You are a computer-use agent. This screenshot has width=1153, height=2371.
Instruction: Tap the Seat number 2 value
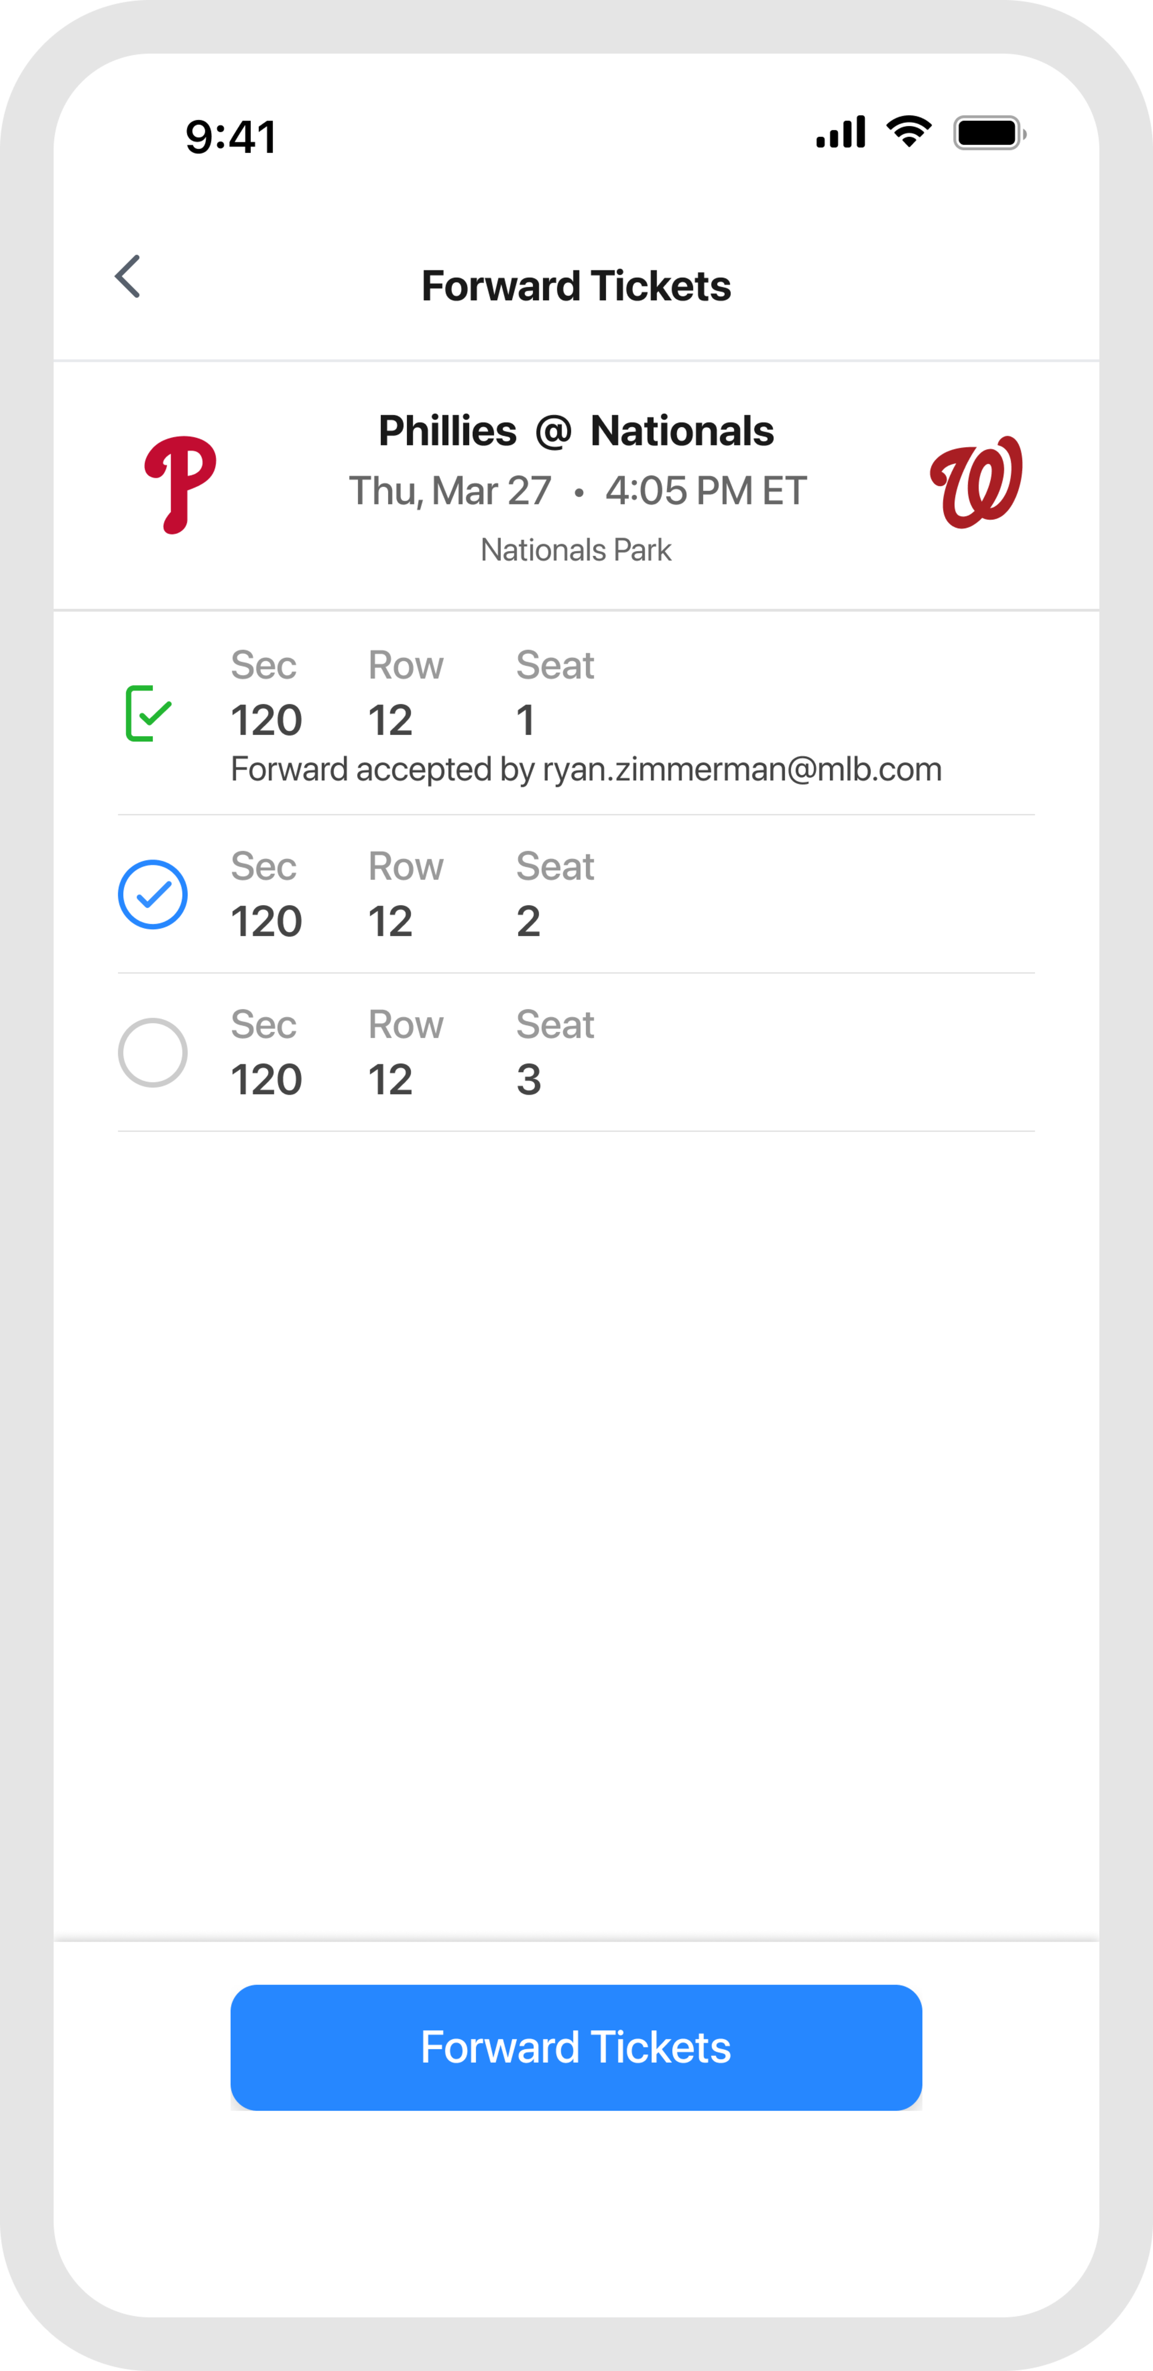528,921
